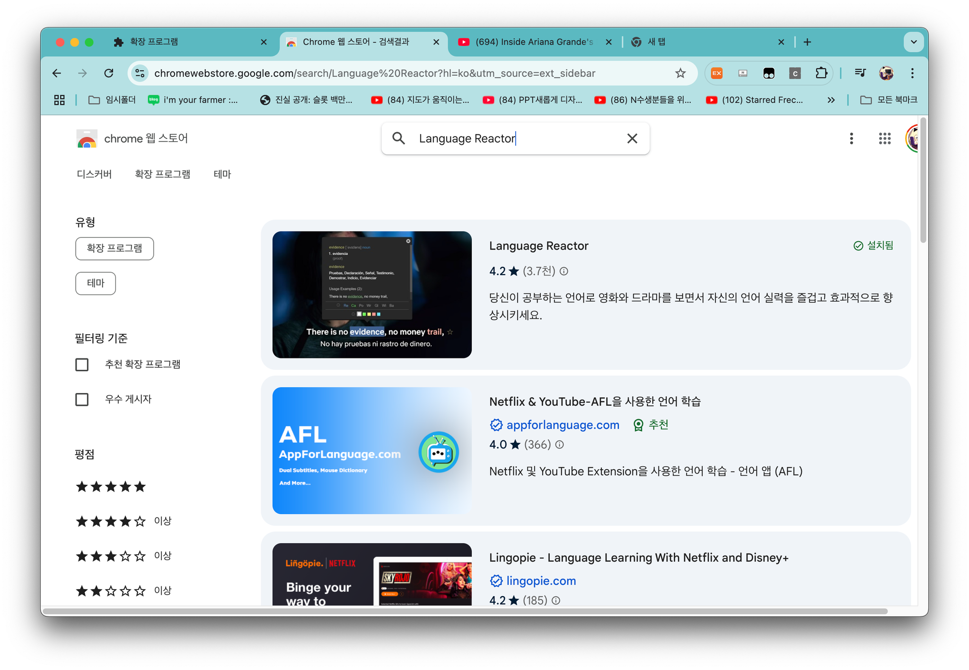Screen dimensions: 969x670
Task: Select the two stars 이상 rating filter
Action: (123, 591)
